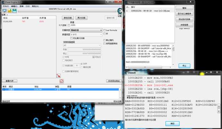
Task: Open memory view (查看内存)
Action: tap(10, 81)
